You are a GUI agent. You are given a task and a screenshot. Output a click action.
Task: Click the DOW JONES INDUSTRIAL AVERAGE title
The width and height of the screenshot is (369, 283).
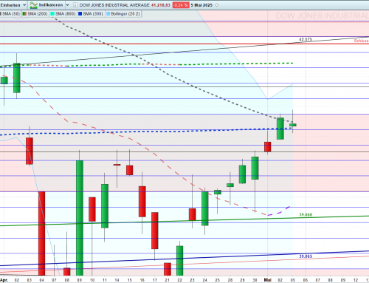click(x=114, y=5)
